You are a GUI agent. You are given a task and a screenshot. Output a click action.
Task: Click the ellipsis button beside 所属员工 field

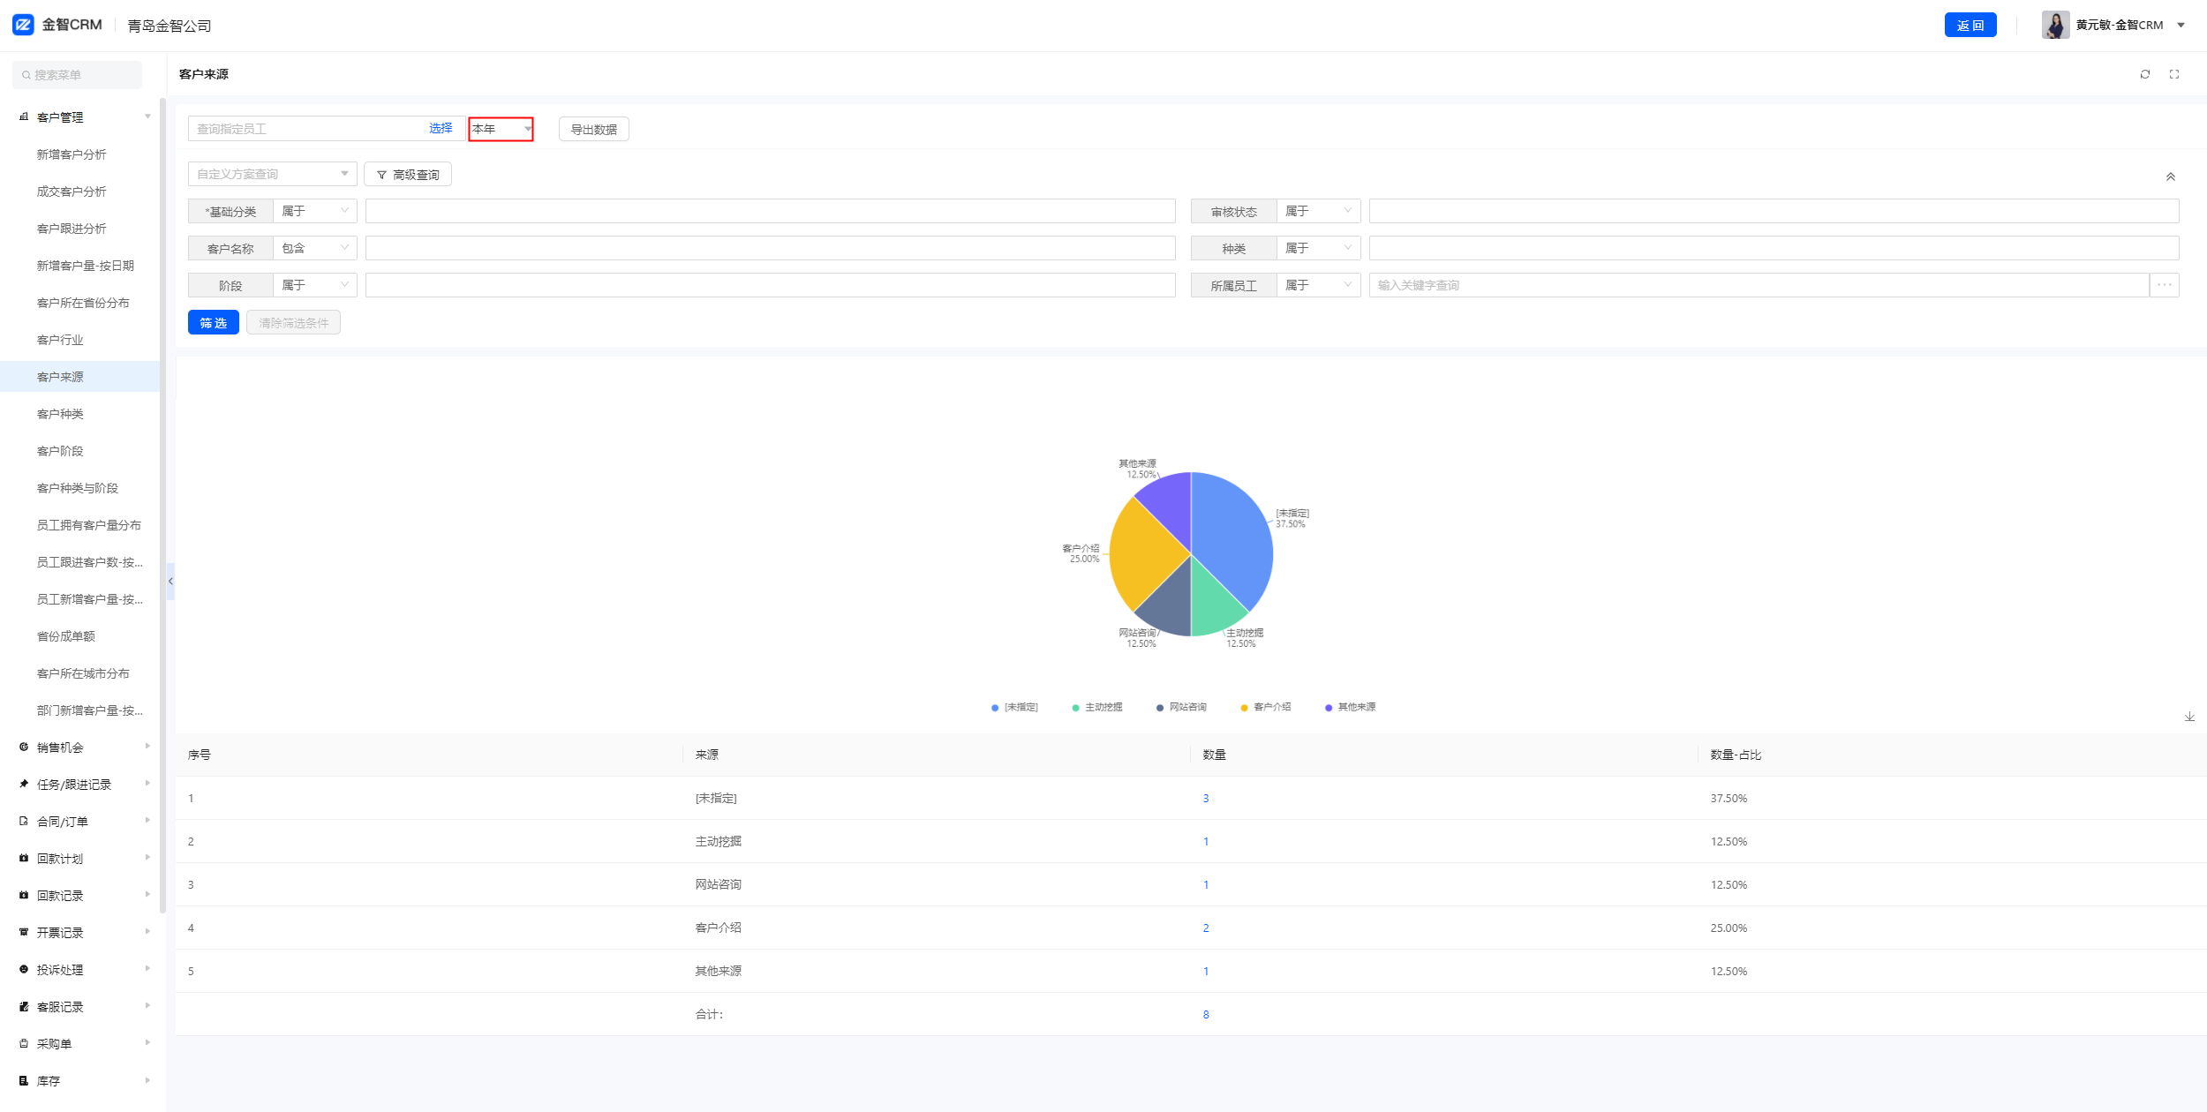(2164, 285)
